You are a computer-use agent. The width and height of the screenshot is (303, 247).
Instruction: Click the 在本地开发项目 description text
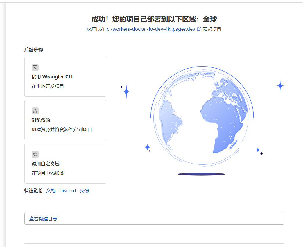[x=48, y=86]
